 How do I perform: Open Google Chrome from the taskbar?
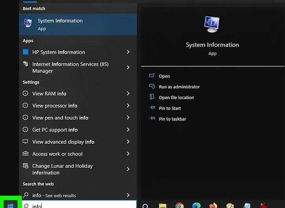[180, 206]
